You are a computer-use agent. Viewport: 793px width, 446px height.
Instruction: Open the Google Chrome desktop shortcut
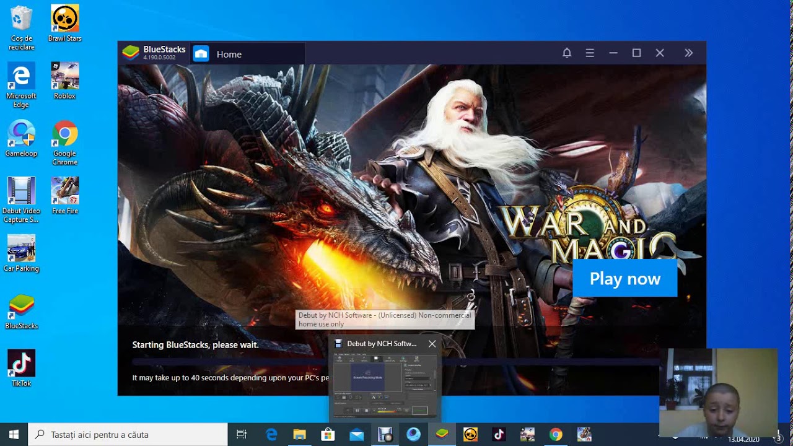point(64,143)
